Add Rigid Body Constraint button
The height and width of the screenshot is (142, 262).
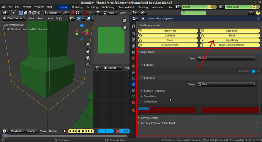(x=230, y=45)
